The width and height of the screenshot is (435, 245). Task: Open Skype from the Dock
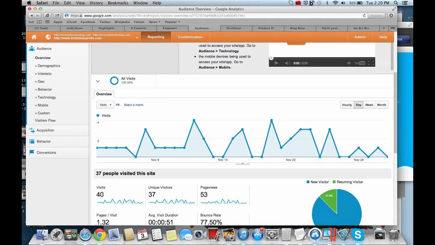coord(358,234)
